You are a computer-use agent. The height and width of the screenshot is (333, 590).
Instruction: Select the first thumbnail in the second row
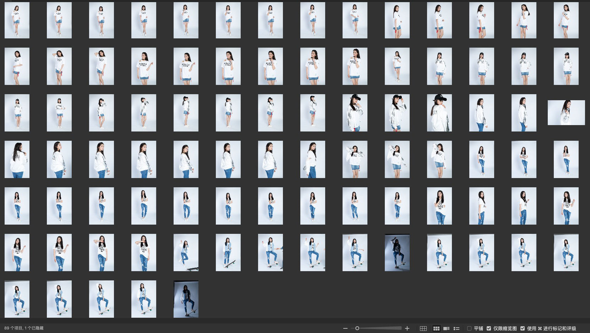point(17,66)
